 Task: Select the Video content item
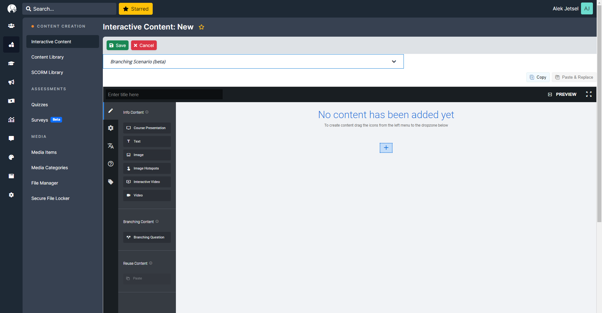click(147, 195)
